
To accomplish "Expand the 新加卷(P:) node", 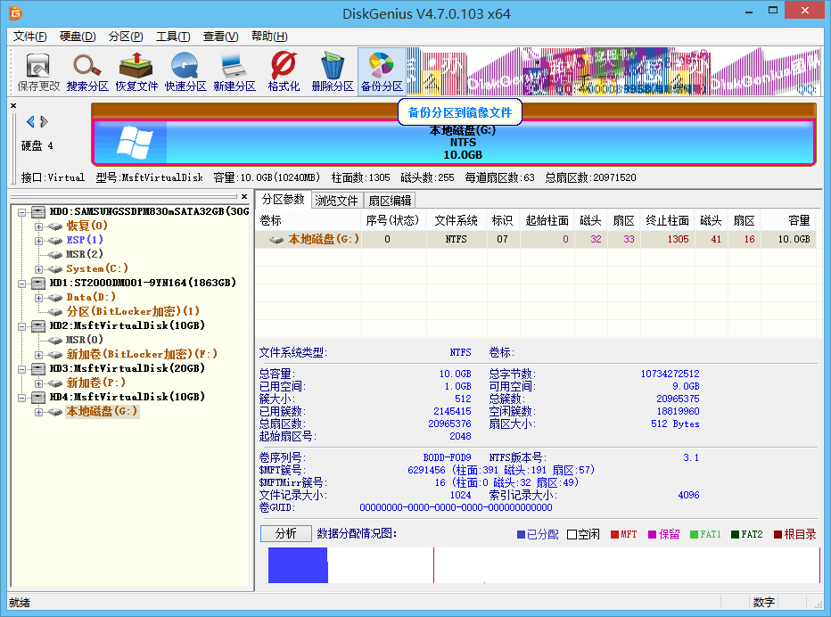I will [38, 383].
